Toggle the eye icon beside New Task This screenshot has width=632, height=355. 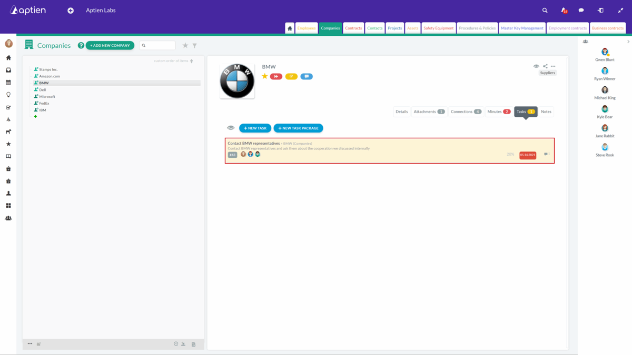coord(231,128)
